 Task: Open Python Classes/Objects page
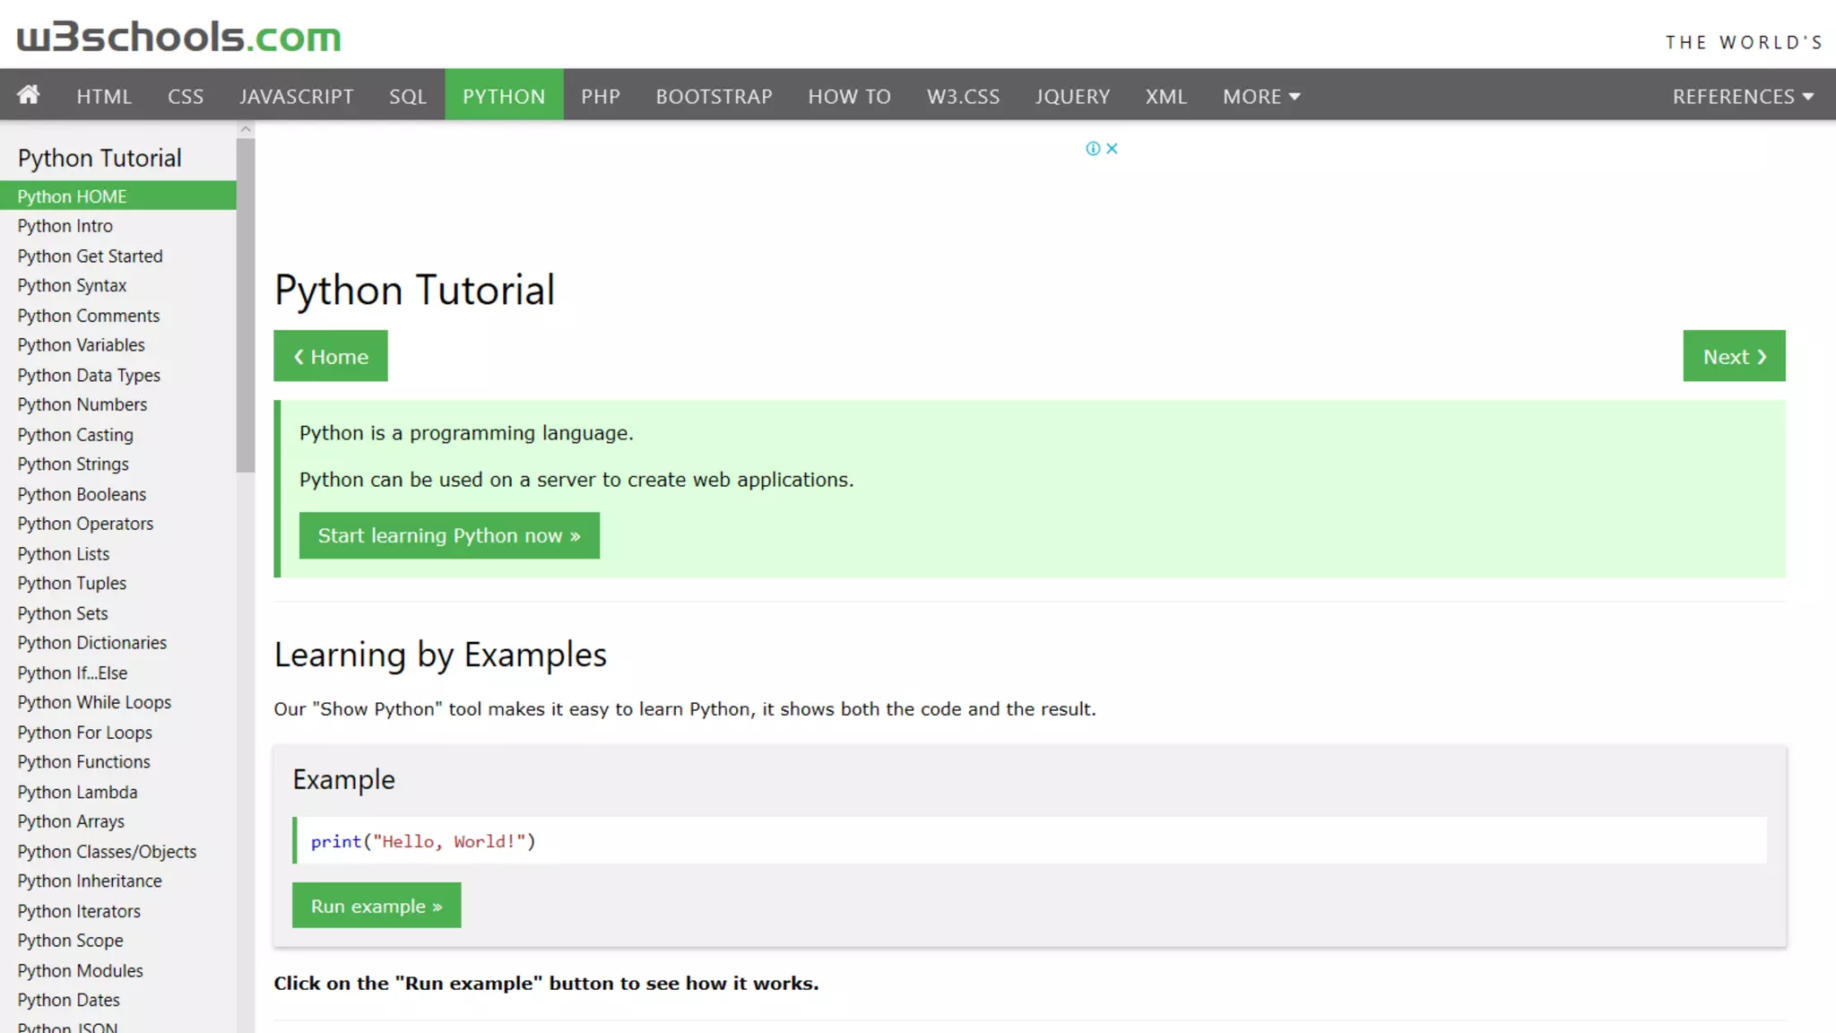coord(118,852)
